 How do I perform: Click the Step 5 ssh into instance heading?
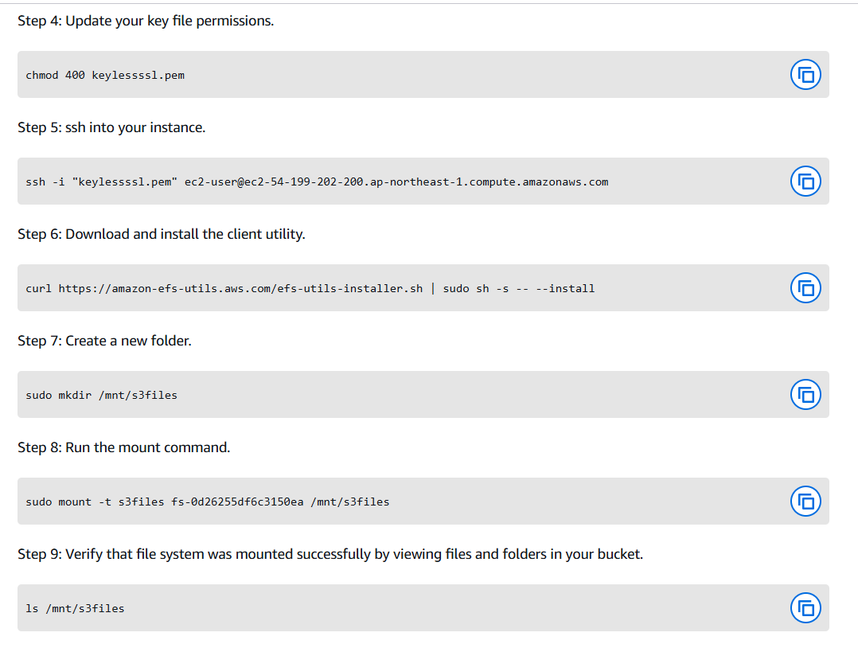point(111,127)
